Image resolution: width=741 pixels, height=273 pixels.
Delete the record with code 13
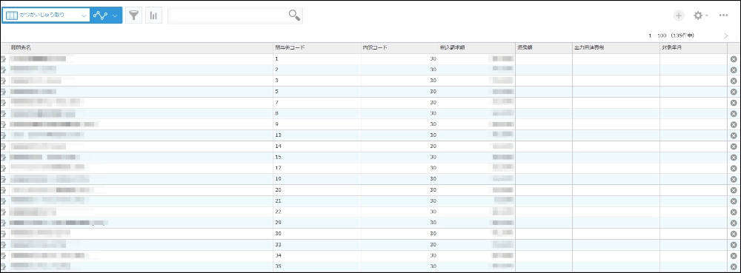[x=734, y=135]
